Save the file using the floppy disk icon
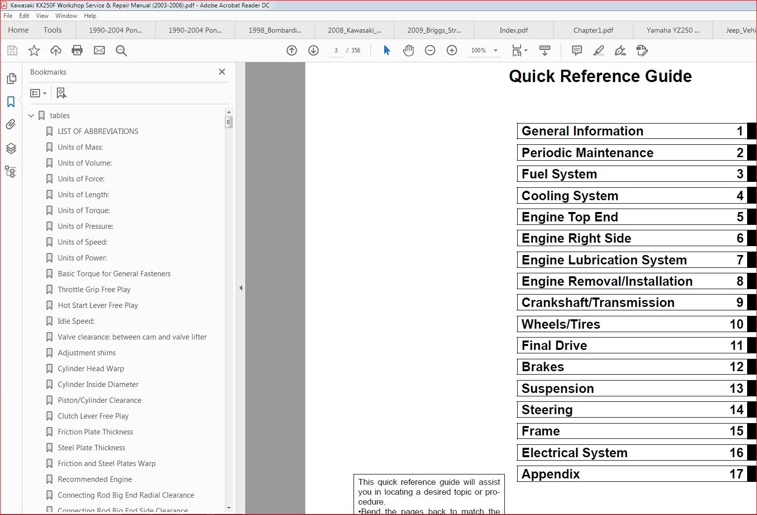Viewport: 757px width, 515px height. (x=12, y=50)
